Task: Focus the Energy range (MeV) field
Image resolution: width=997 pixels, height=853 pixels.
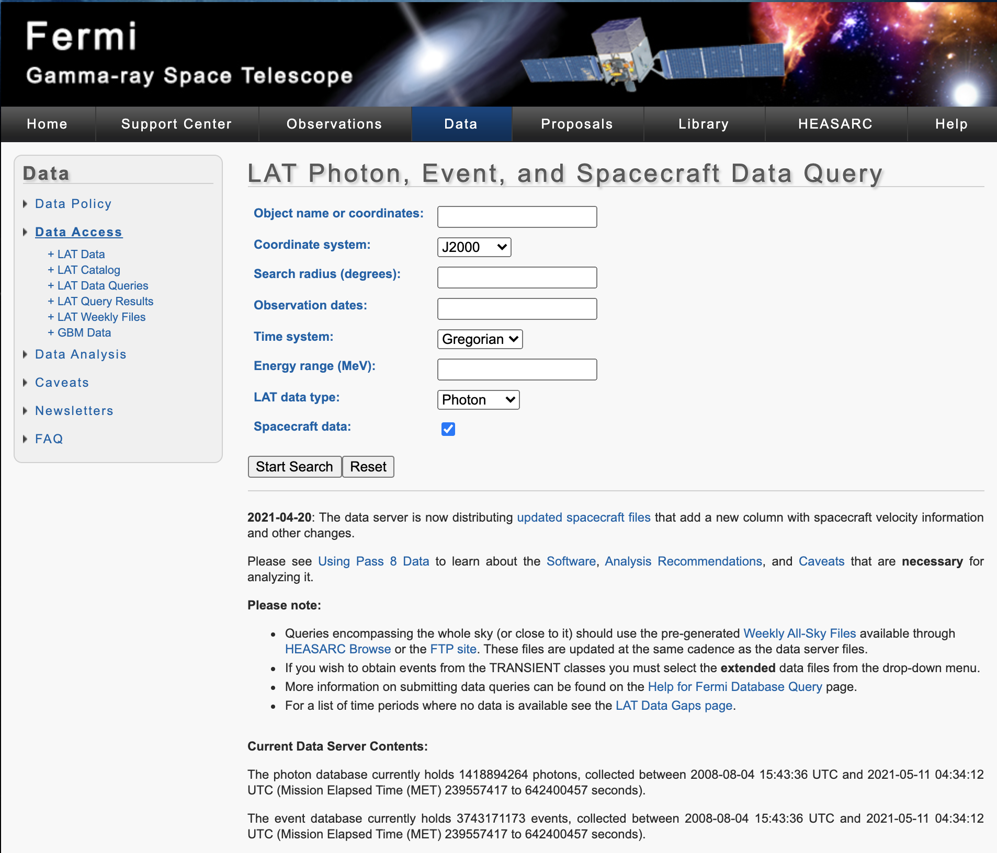Action: pos(517,369)
